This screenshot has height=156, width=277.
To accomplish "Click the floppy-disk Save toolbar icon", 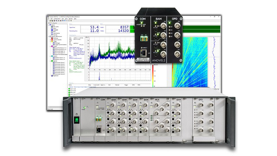I will pyautogui.click(x=52, y=21).
